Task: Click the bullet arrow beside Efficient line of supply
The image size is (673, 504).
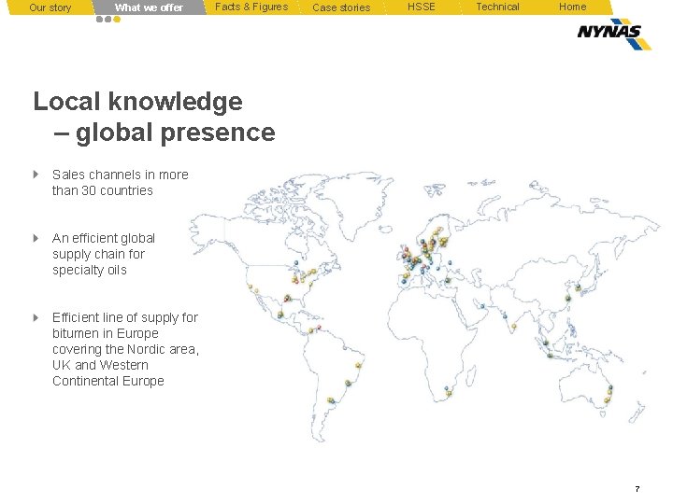Action: [36, 317]
